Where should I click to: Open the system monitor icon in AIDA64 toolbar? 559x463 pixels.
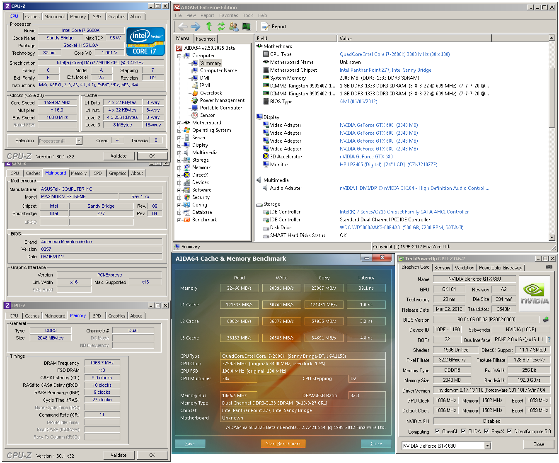click(x=247, y=27)
